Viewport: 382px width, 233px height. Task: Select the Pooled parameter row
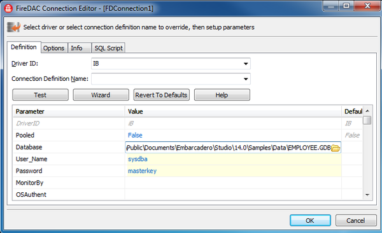(188, 135)
